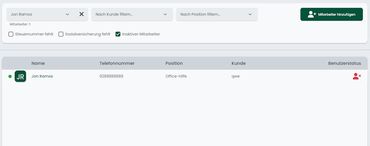Viewport: 370px width, 146px height.
Task: Click the red deactivate user icon
Action: pyautogui.click(x=357, y=76)
